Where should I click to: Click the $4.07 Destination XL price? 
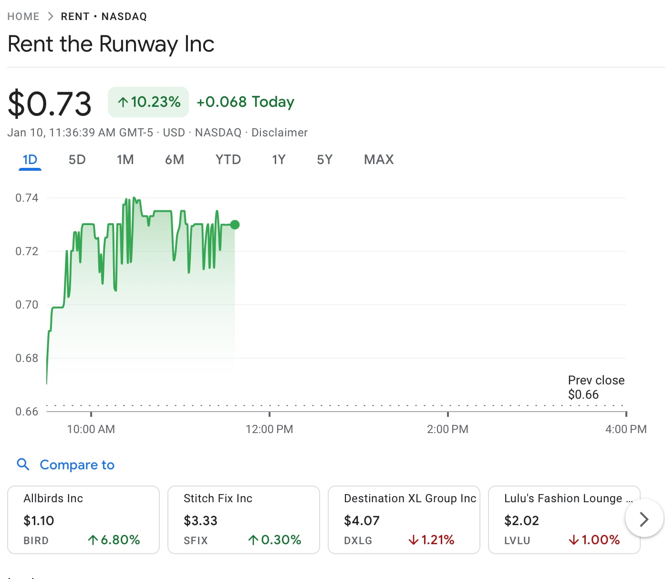click(362, 520)
